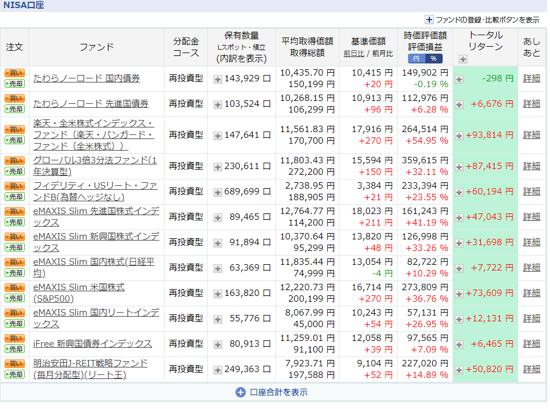Select total return value +87,415 円
550x409 pixels.
[x=489, y=166]
